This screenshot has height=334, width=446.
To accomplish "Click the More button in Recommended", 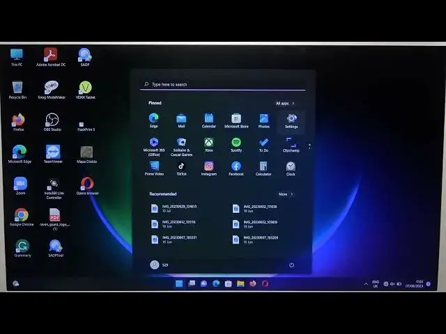I will [x=286, y=194].
